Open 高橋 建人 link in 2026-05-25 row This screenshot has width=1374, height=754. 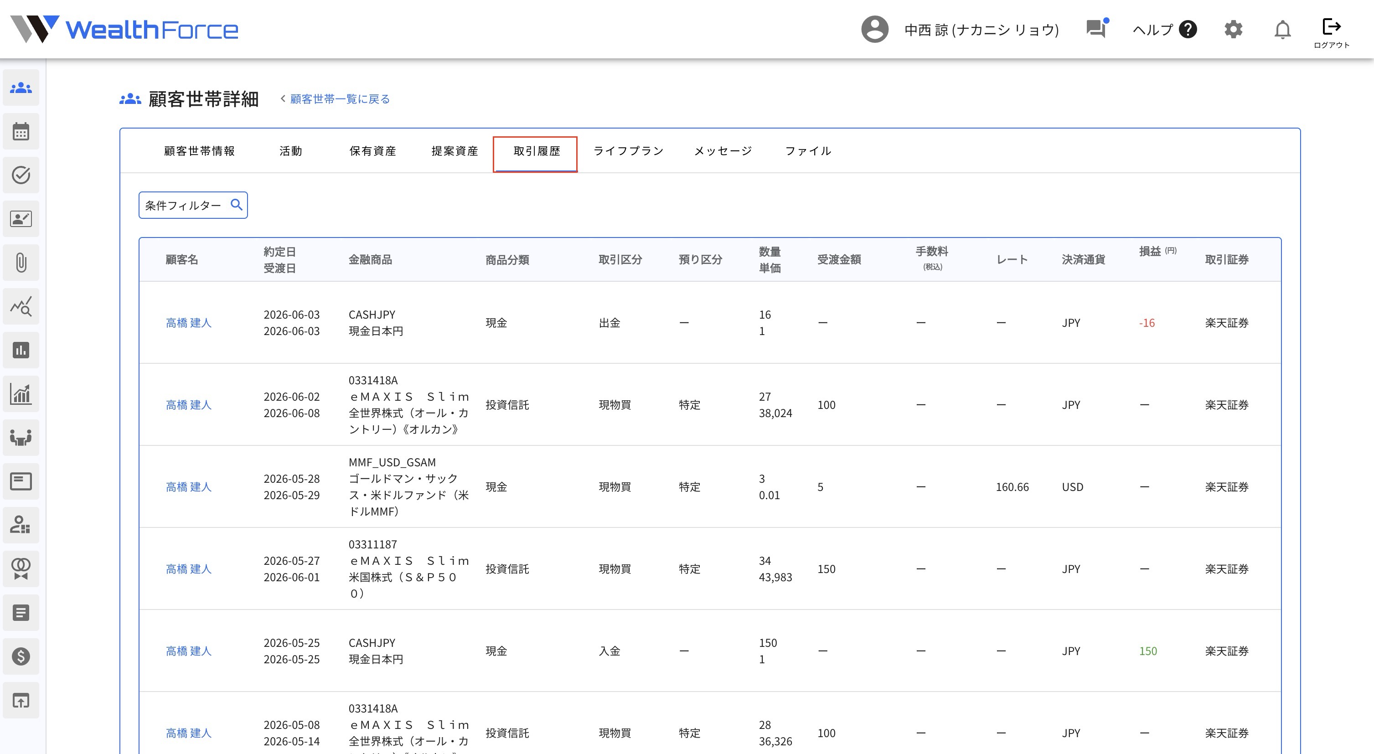[x=189, y=651]
